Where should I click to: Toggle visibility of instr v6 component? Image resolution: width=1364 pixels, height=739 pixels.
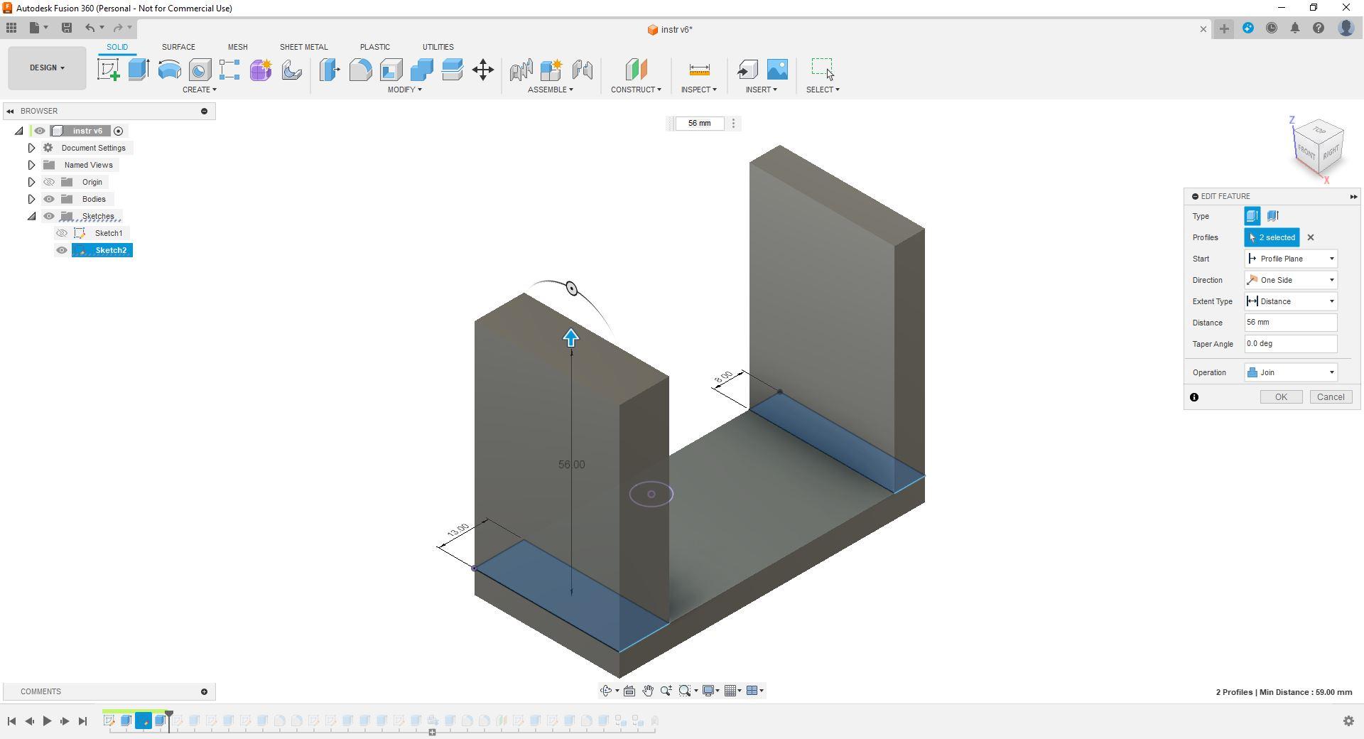(40, 131)
